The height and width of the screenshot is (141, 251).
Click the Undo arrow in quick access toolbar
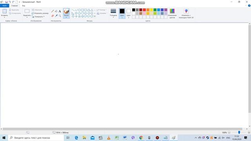tap(10, 2)
